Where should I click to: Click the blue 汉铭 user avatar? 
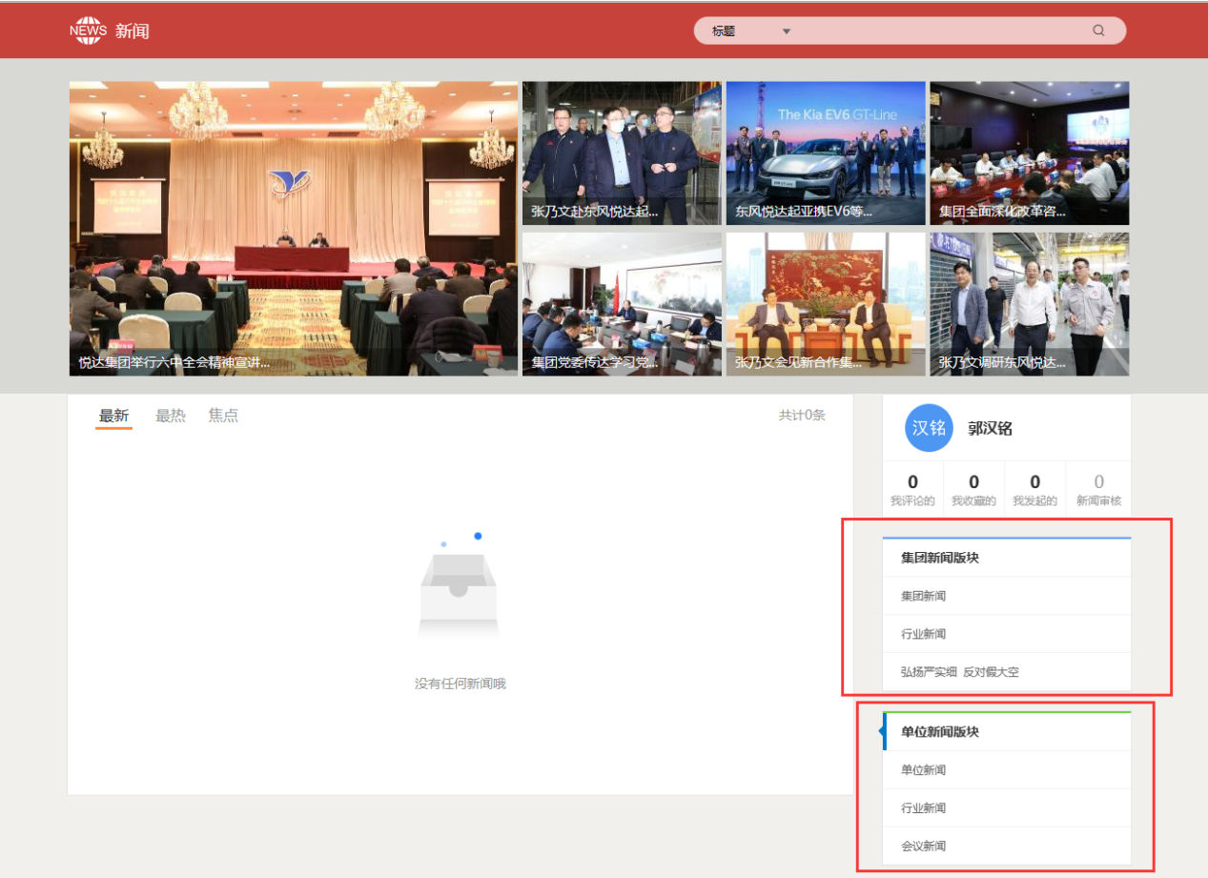pos(929,428)
